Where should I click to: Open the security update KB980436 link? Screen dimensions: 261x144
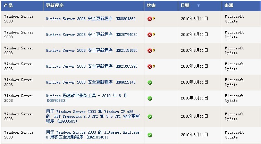pyautogui.click(x=91, y=19)
